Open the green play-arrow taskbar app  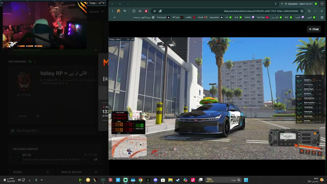(x=80, y=180)
